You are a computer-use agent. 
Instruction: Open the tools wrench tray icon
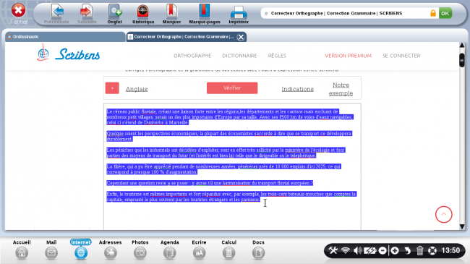[x=333, y=250]
